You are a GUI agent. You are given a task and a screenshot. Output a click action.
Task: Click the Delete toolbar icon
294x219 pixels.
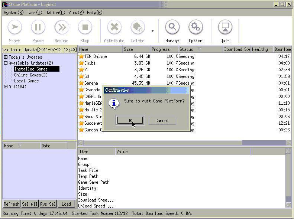click(x=138, y=27)
